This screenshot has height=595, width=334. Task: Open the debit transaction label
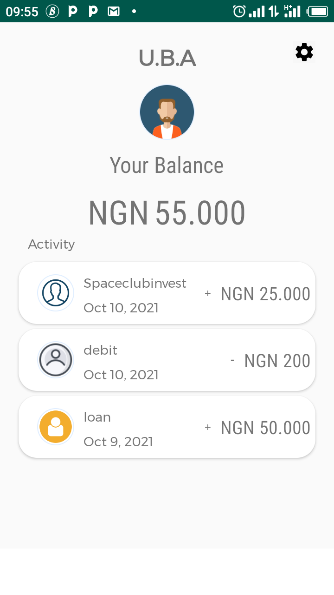100,350
